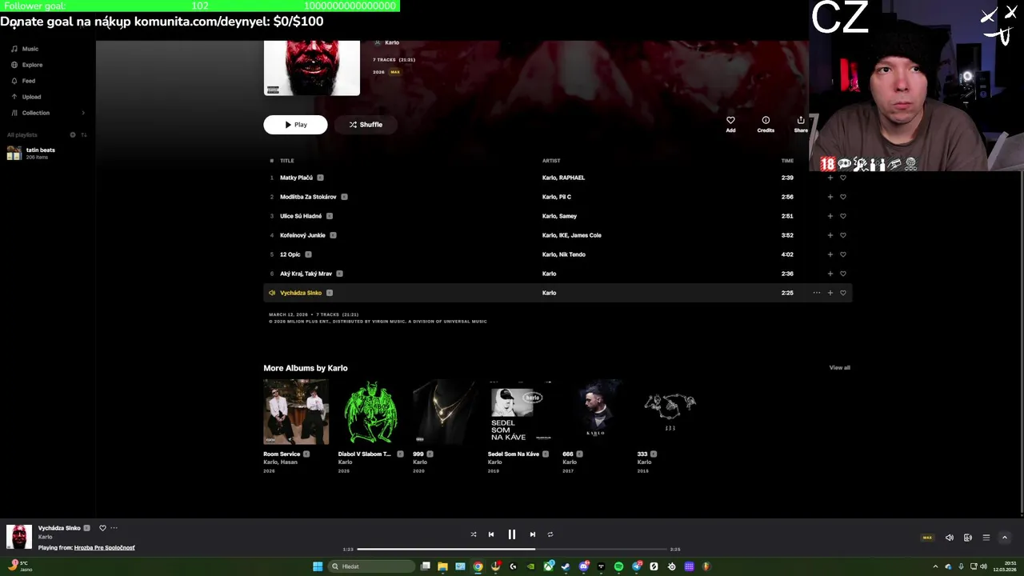The image size is (1024, 576).
Task: Play track 12 Opíc
Action: (290, 254)
